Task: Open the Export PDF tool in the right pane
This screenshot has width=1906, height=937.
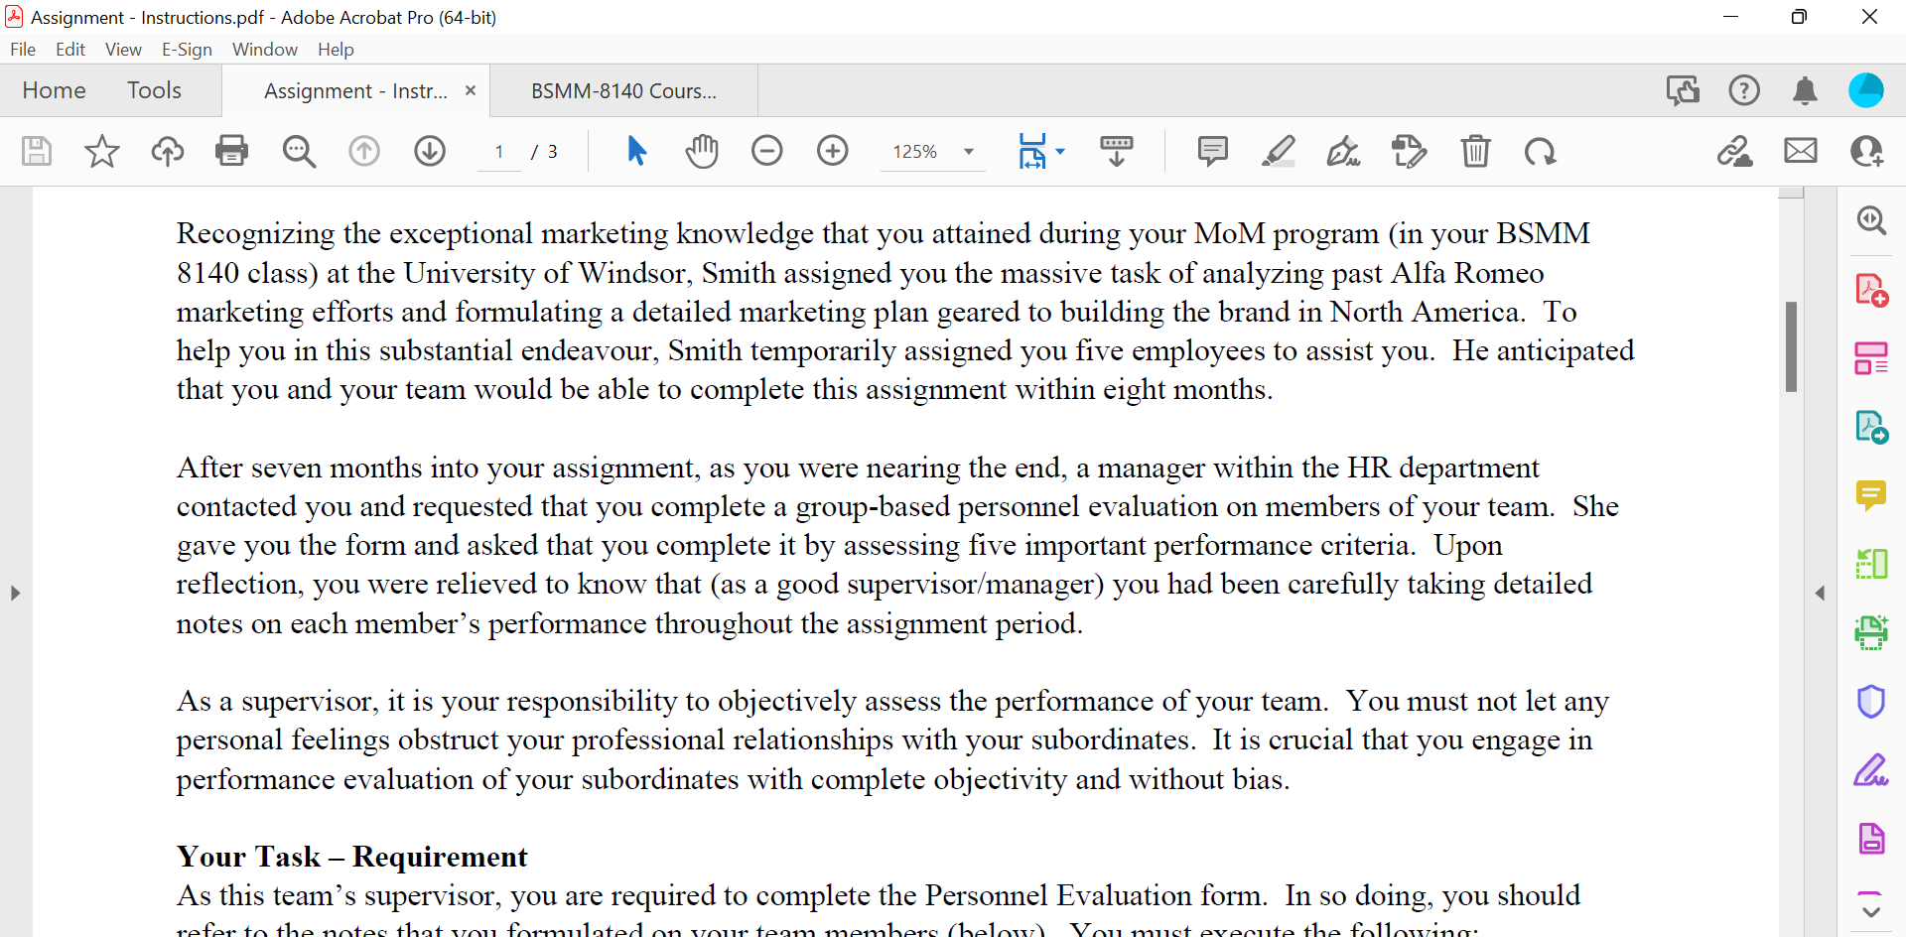Action: click(x=1871, y=427)
